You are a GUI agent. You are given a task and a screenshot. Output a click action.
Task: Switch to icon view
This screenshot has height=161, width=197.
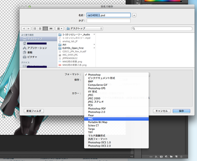[35, 28]
